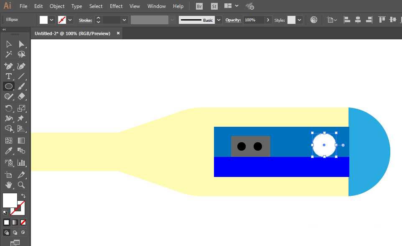Set paint mode to None
The image size is (402, 246).
click(23, 223)
